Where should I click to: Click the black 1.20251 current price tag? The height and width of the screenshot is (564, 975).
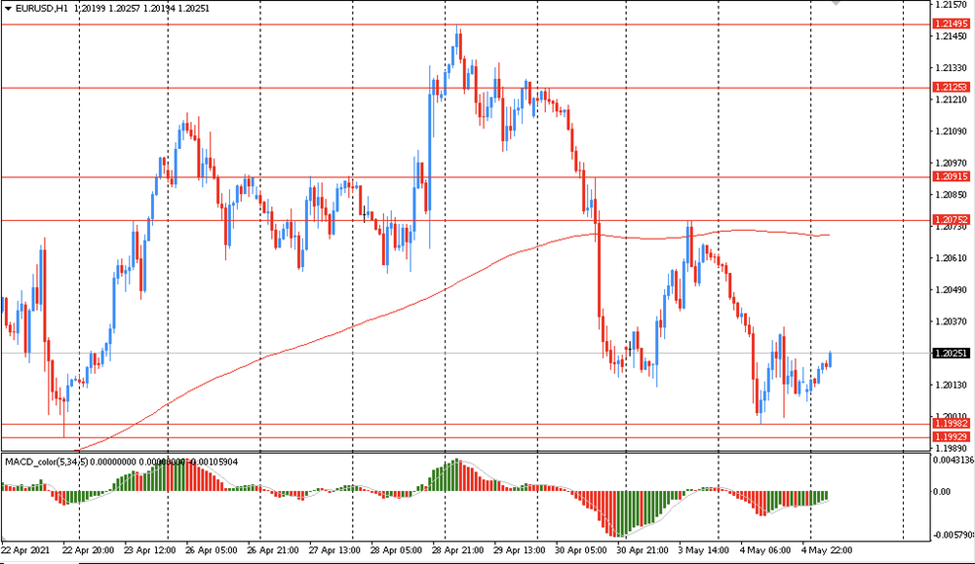[951, 353]
